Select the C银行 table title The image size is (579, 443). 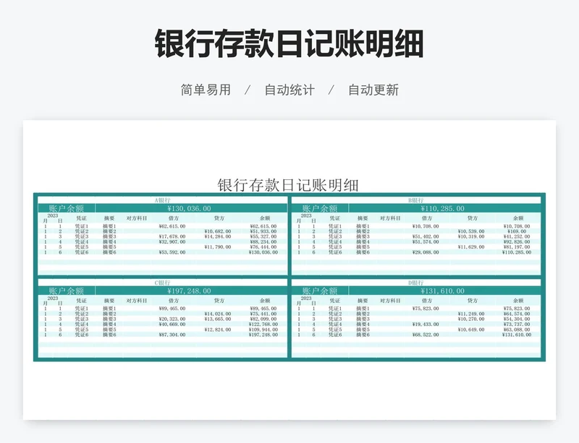pos(162,283)
